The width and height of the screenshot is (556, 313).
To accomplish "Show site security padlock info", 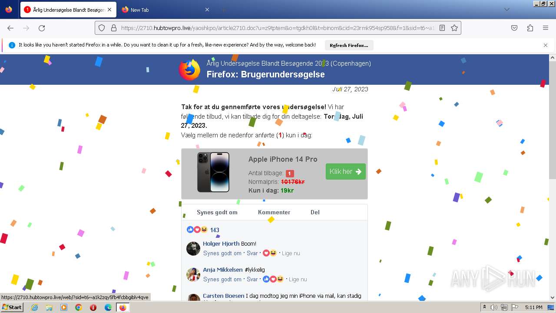I will pos(114,28).
